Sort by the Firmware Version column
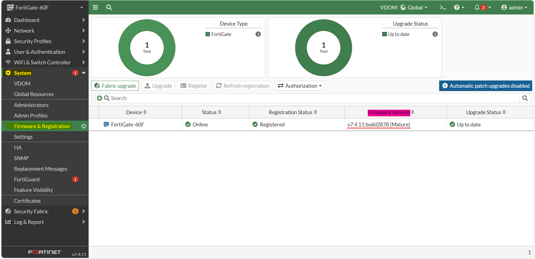The height and width of the screenshot is (259, 535). 396,112
